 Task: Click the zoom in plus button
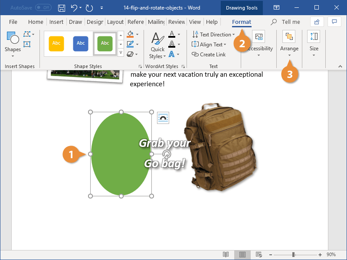tap(320, 255)
